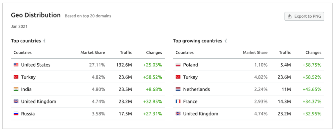Viewport: 336px width, 133px height.
Task: Click Changes header in Top growing countries table
Action: pyautogui.click(x=313, y=52)
